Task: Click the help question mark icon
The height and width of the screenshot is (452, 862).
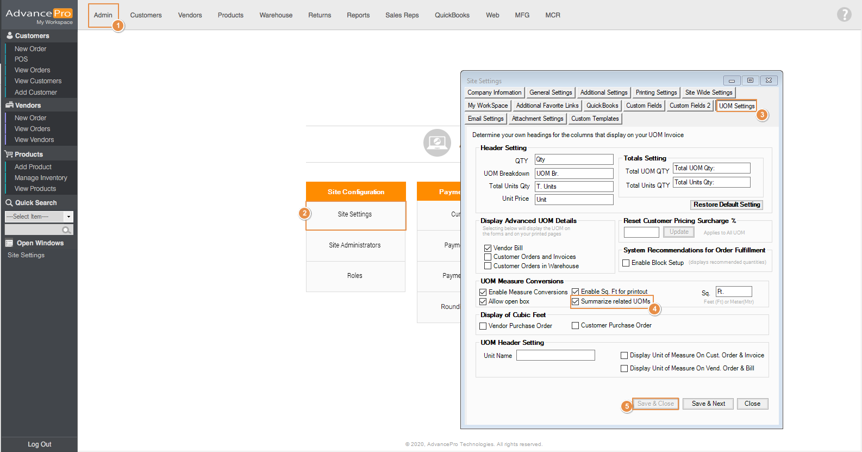Action: tap(844, 15)
